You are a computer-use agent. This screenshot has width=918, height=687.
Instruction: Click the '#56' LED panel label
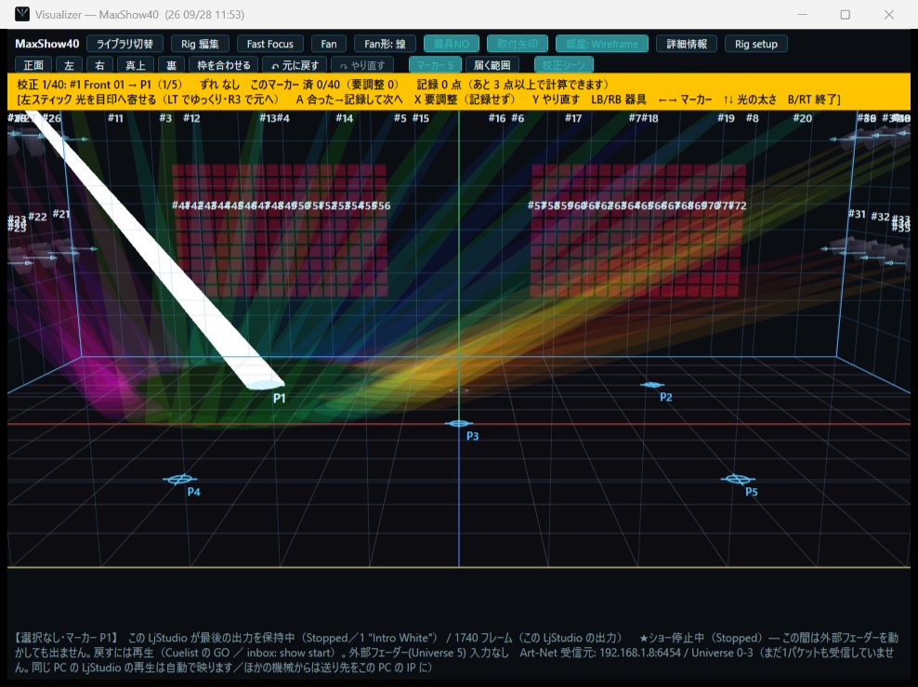[x=381, y=205]
